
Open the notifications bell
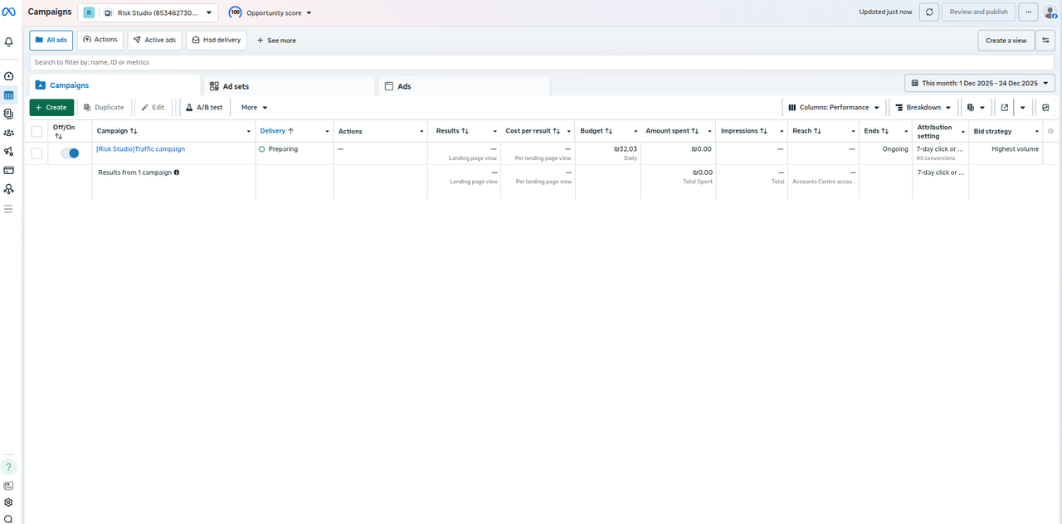[x=9, y=41]
